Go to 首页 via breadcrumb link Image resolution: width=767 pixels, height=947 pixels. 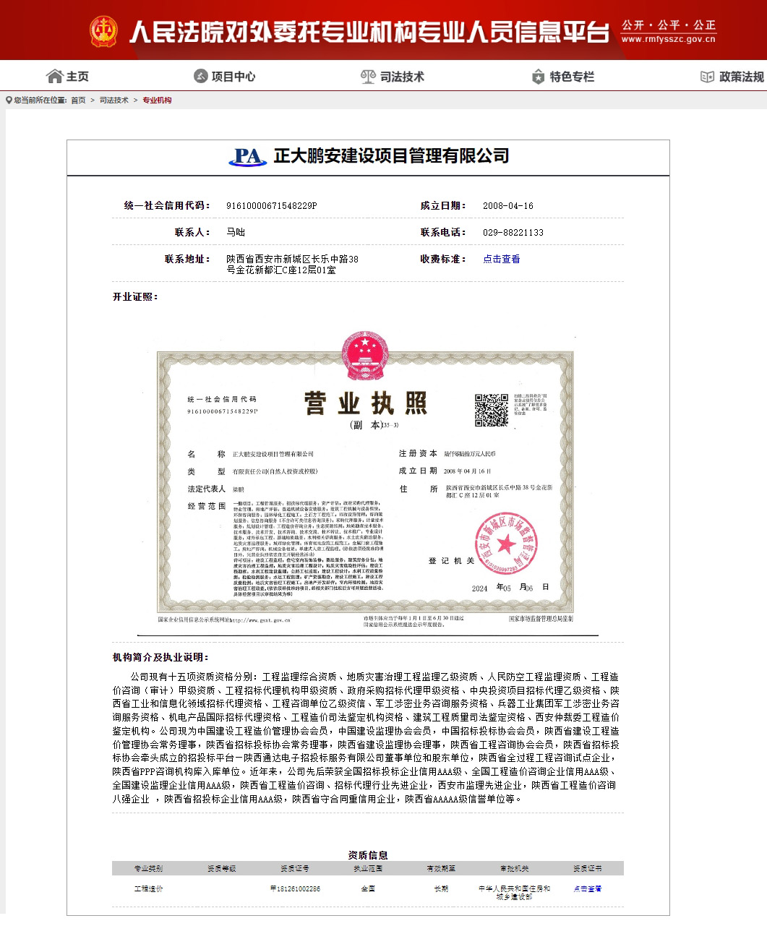tap(78, 100)
